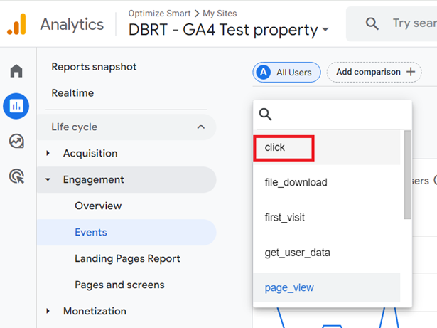Choose the get_user_data event option

click(327, 253)
